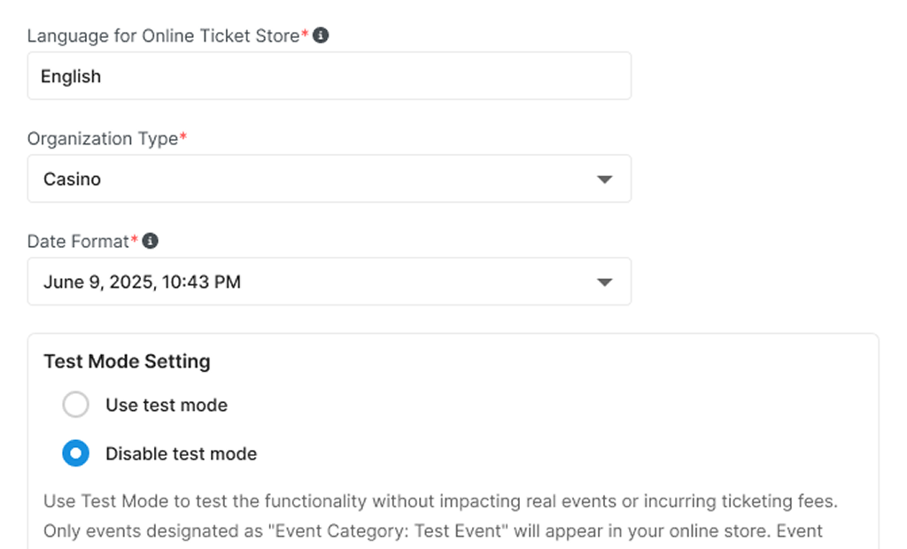Select the Use test mode radio button
Viewport: 907px width, 549px height.
pyautogui.click(x=75, y=405)
